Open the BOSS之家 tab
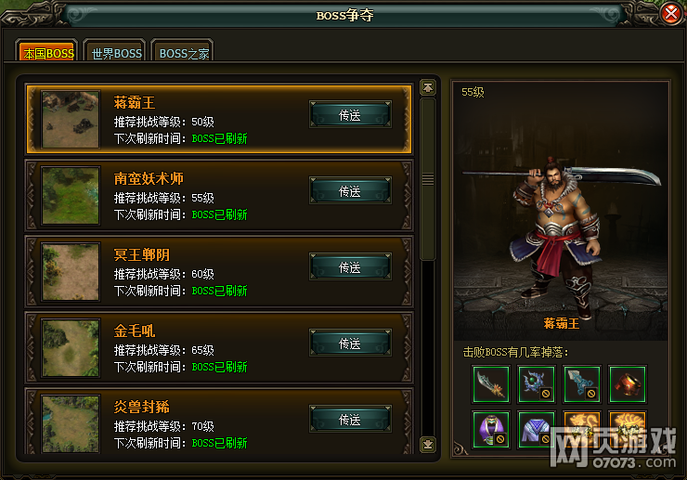Viewport: 687px width, 480px height. click(x=184, y=53)
